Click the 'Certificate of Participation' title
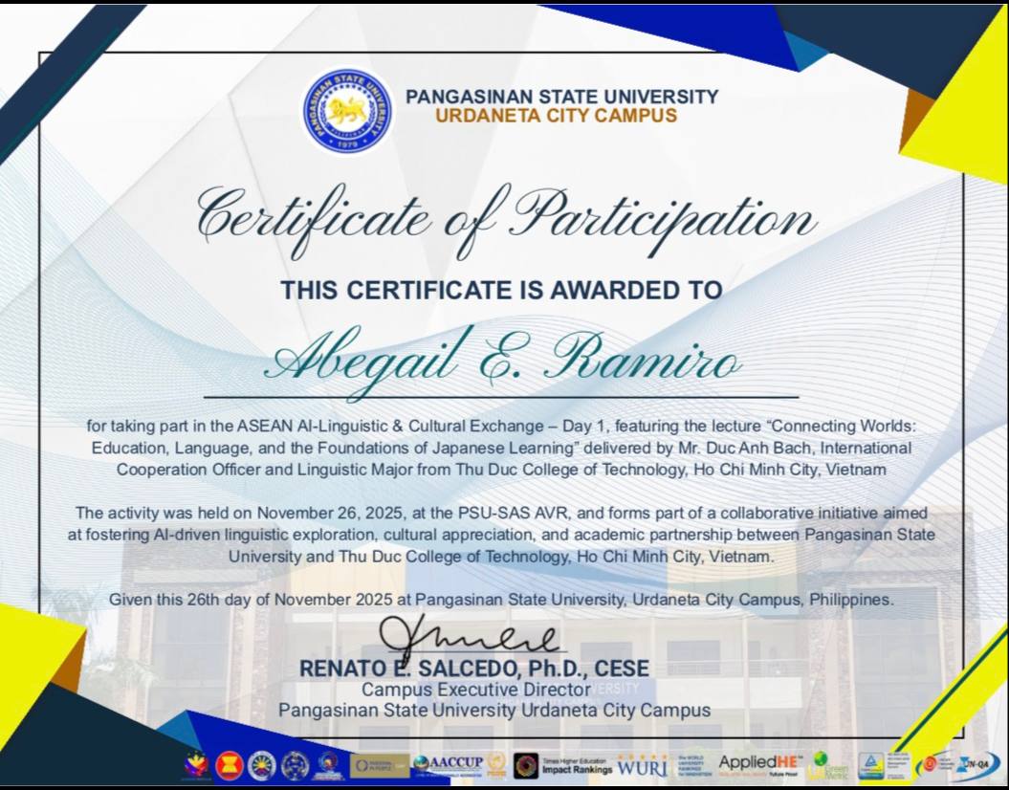This screenshot has width=1009, height=790. point(506,221)
